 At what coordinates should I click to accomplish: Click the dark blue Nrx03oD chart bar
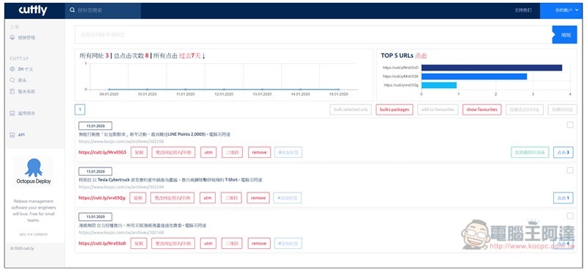pyautogui.click(x=492, y=68)
